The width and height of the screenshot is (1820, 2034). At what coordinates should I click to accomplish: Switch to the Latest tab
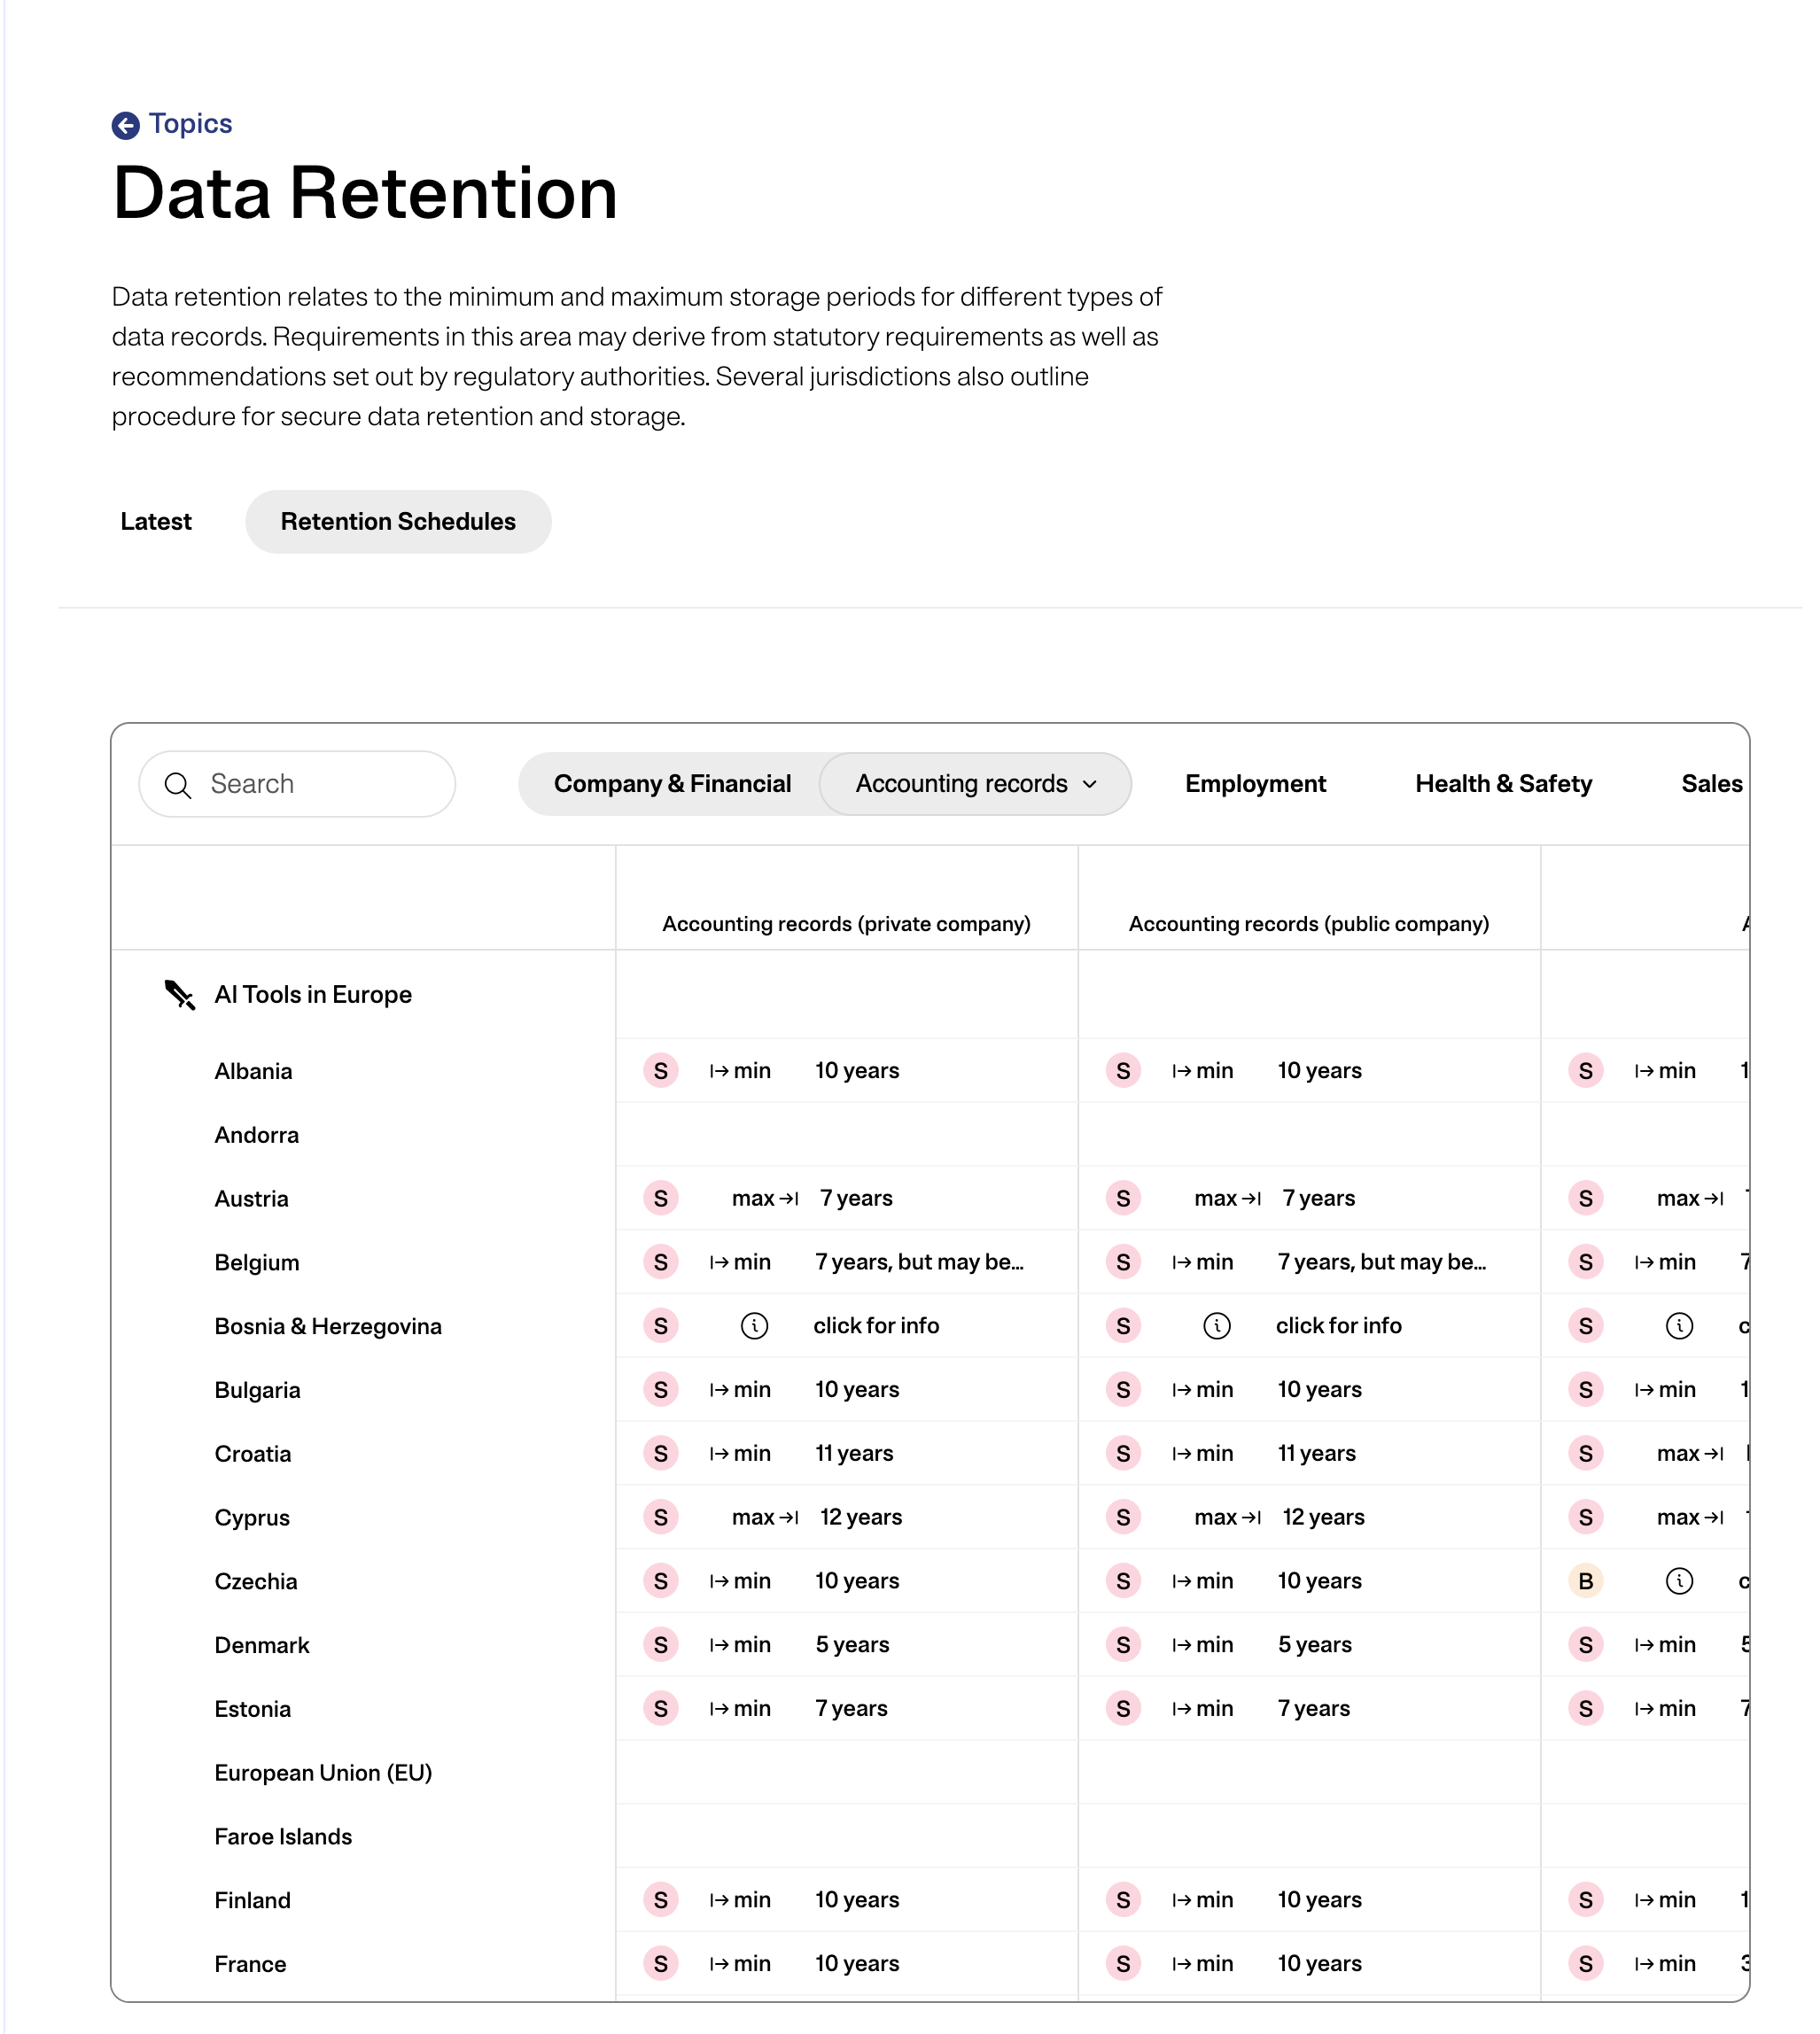[x=155, y=521]
